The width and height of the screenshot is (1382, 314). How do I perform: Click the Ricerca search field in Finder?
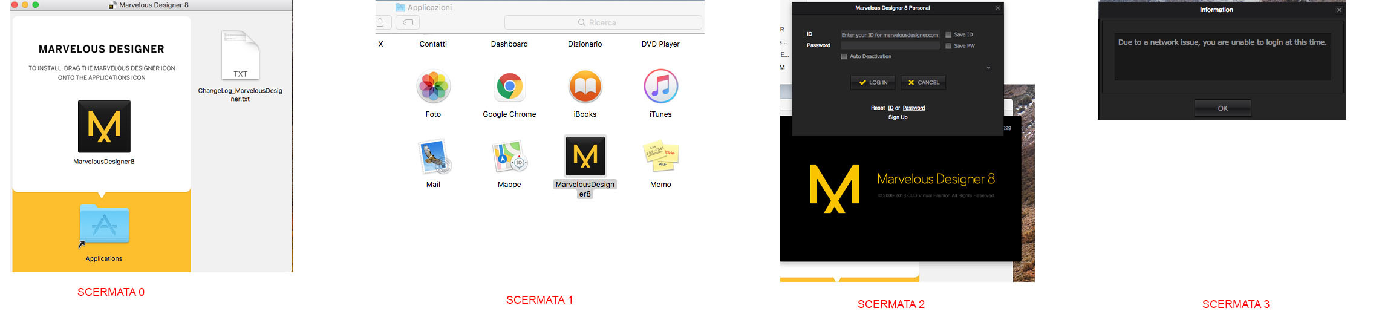[x=603, y=22]
